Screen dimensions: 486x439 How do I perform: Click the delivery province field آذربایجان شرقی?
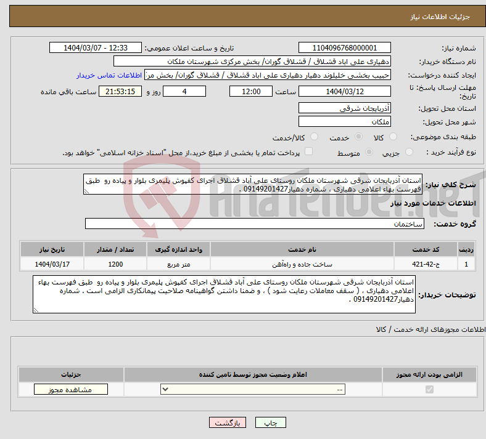click(344, 108)
